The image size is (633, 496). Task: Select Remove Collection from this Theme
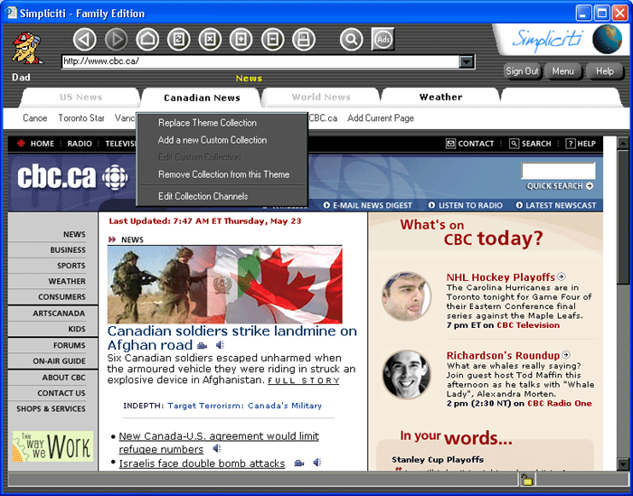(223, 174)
